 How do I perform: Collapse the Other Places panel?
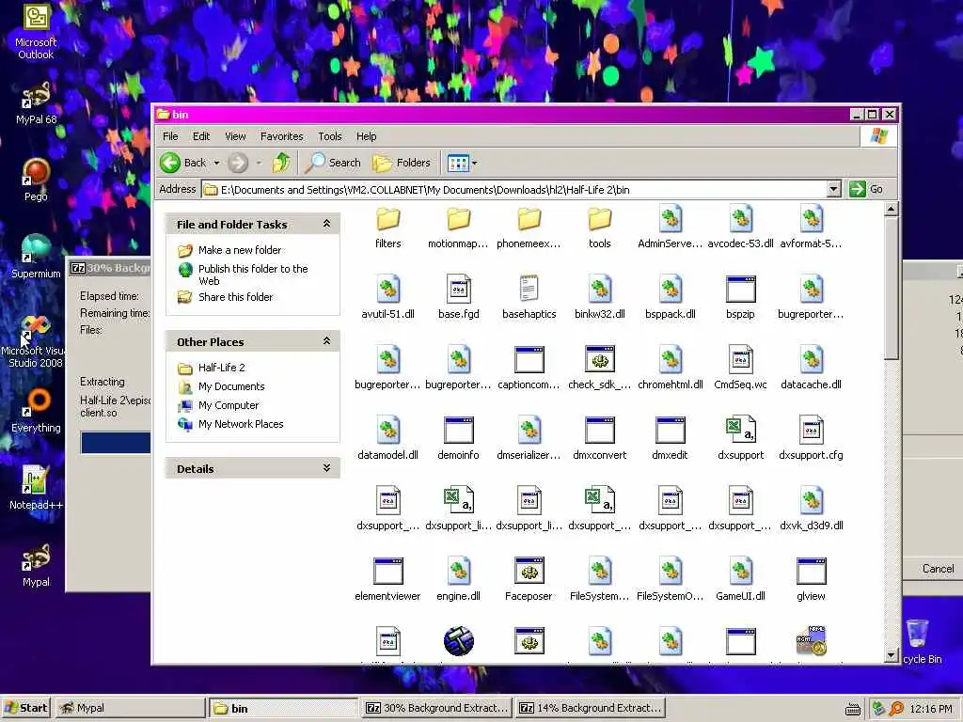click(x=326, y=341)
